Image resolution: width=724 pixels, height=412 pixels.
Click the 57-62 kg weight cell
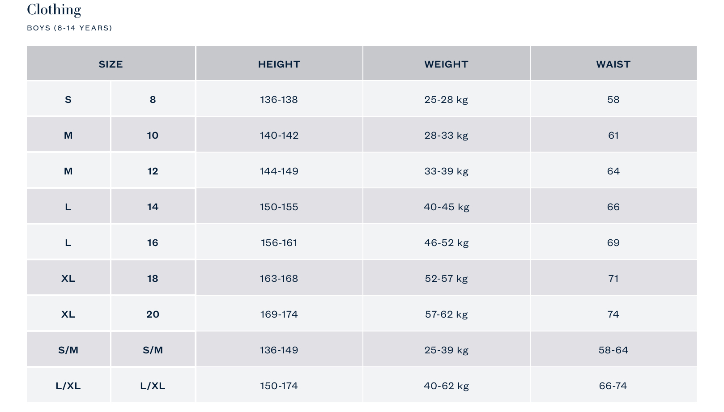point(446,314)
